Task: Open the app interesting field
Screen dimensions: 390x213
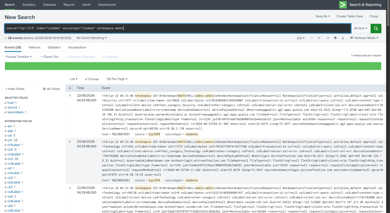Action: click(x=10, y=131)
